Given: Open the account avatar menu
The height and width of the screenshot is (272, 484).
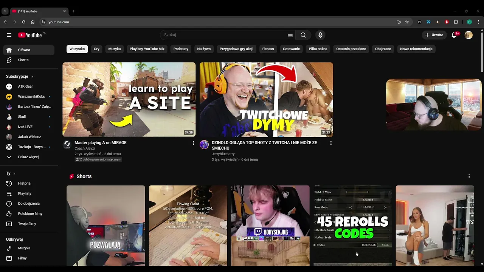Looking at the screenshot, I should pos(468,35).
